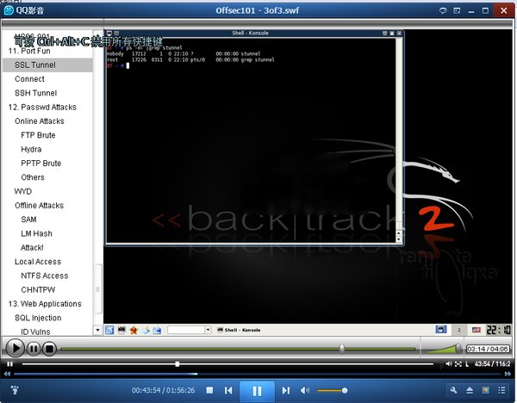Image resolution: width=517 pixels, height=403 pixels.
Task: Open the colorful image effects icon
Action: tap(485, 390)
